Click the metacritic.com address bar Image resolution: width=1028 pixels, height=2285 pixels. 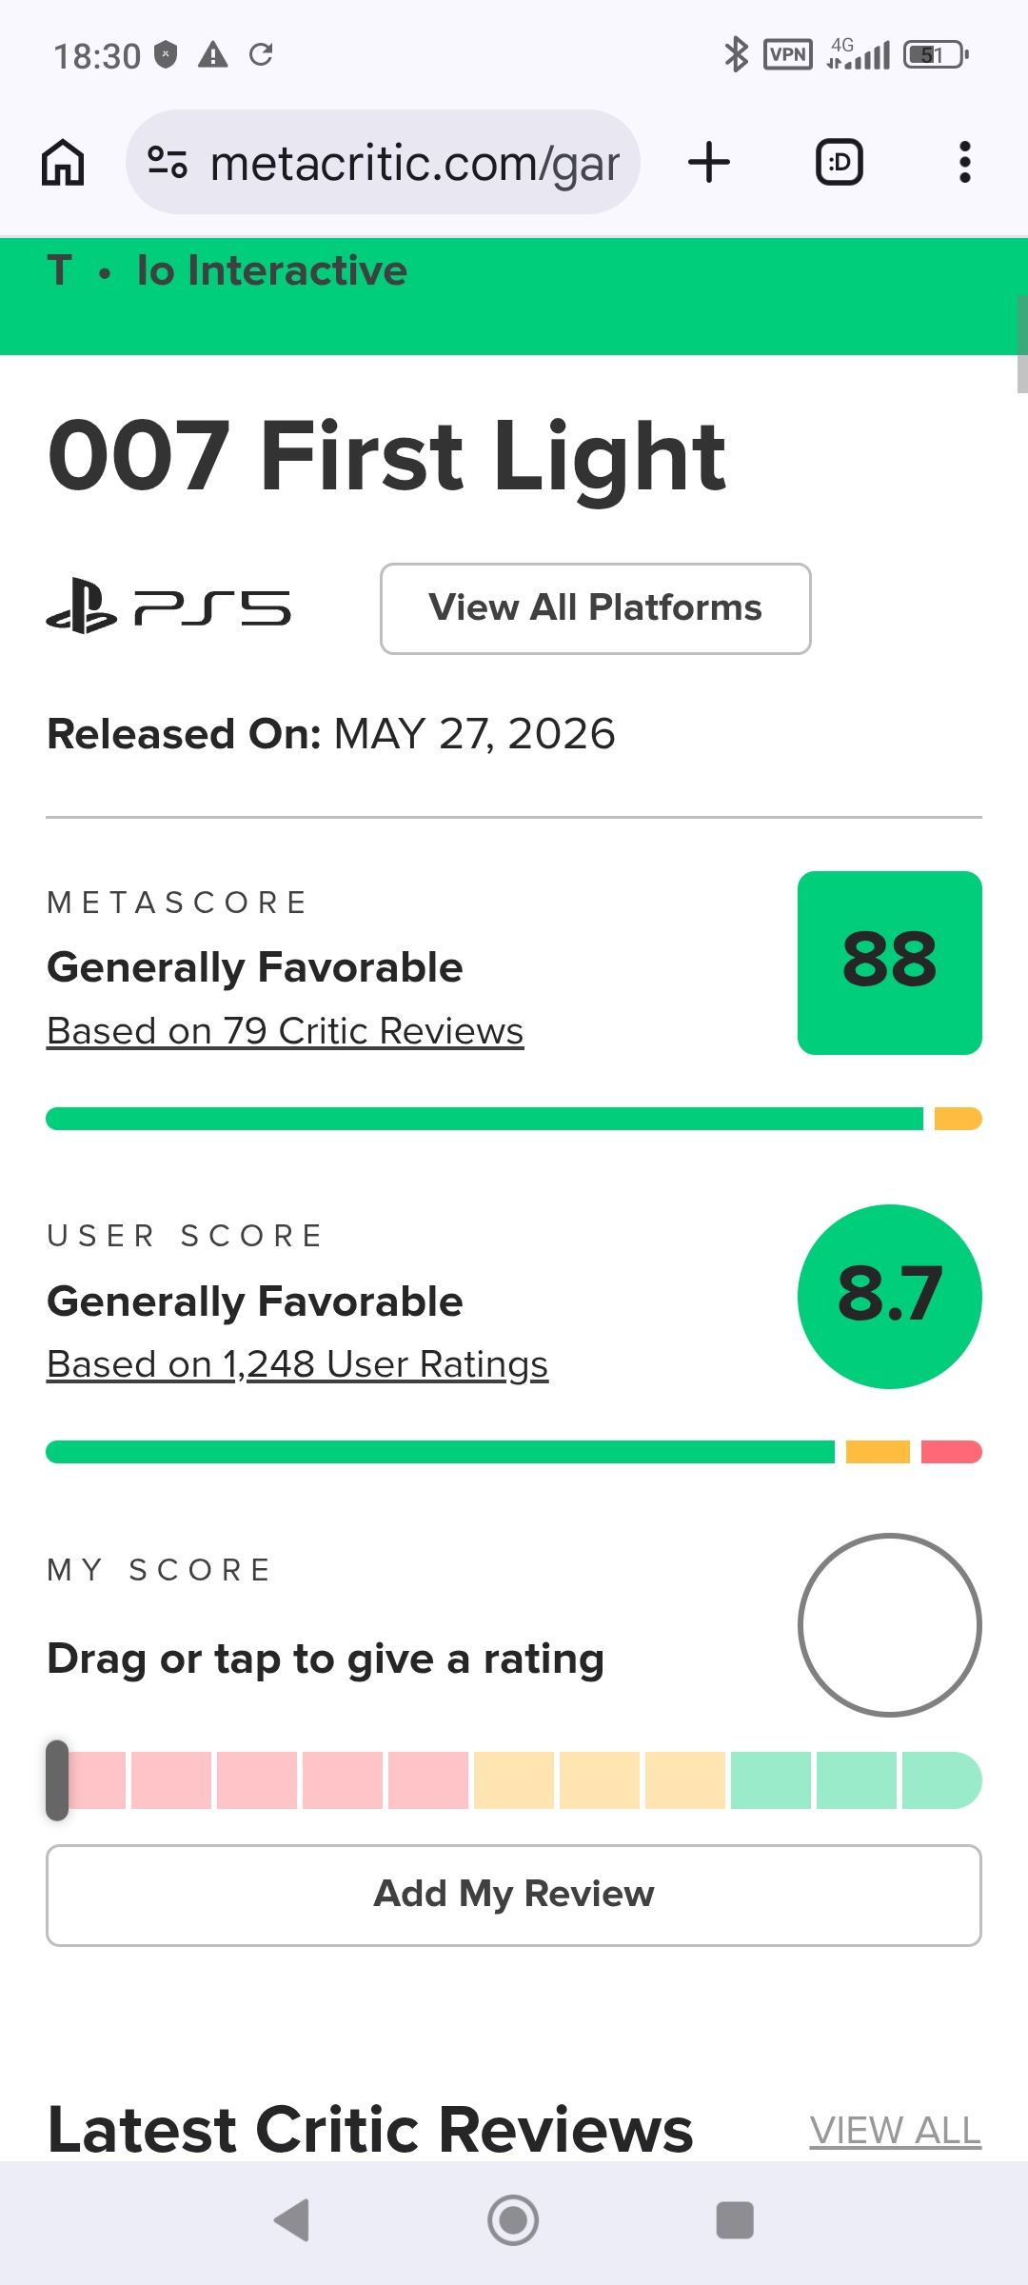(383, 162)
